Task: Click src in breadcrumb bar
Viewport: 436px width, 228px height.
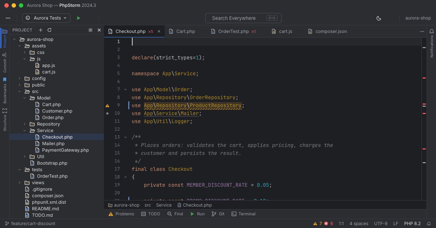Action: pyautogui.click(x=148, y=205)
